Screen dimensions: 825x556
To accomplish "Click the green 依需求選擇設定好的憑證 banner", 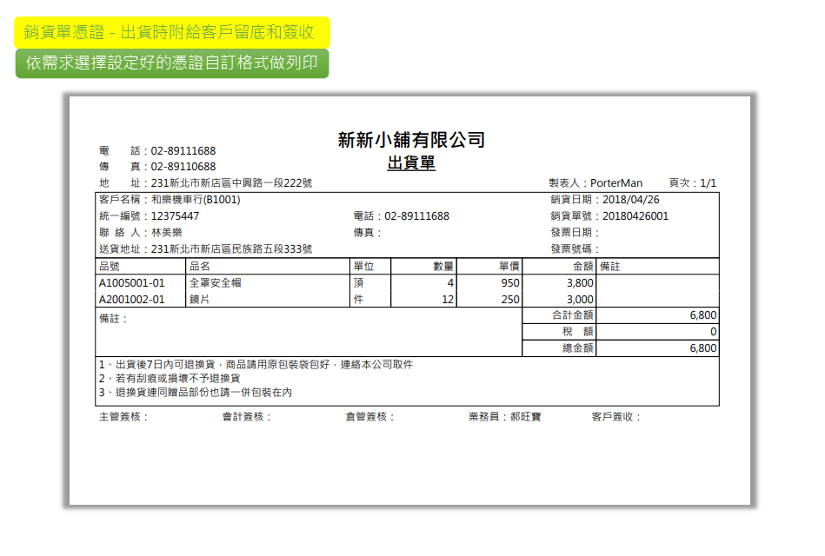I will (x=172, y=63).
